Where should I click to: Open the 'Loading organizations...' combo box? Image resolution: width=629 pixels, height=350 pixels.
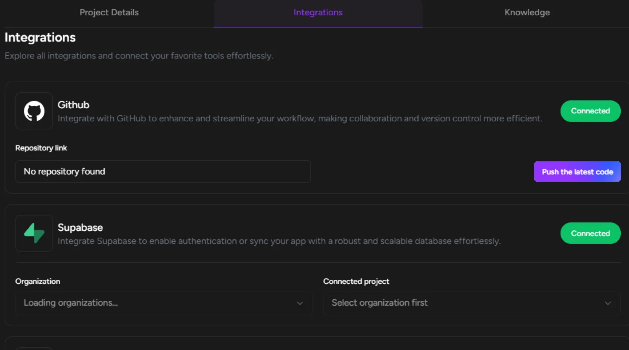click(x=164, y=303)
